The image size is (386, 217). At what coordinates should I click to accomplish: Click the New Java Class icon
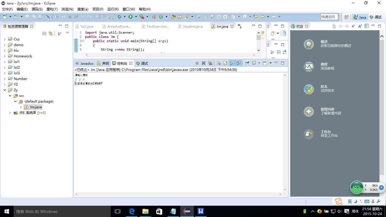[x=161, y=17]
